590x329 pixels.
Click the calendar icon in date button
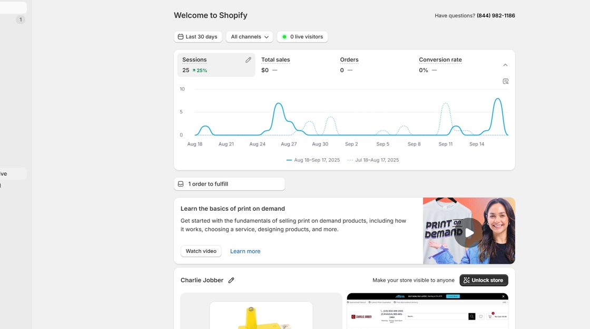tap(181, 37)
